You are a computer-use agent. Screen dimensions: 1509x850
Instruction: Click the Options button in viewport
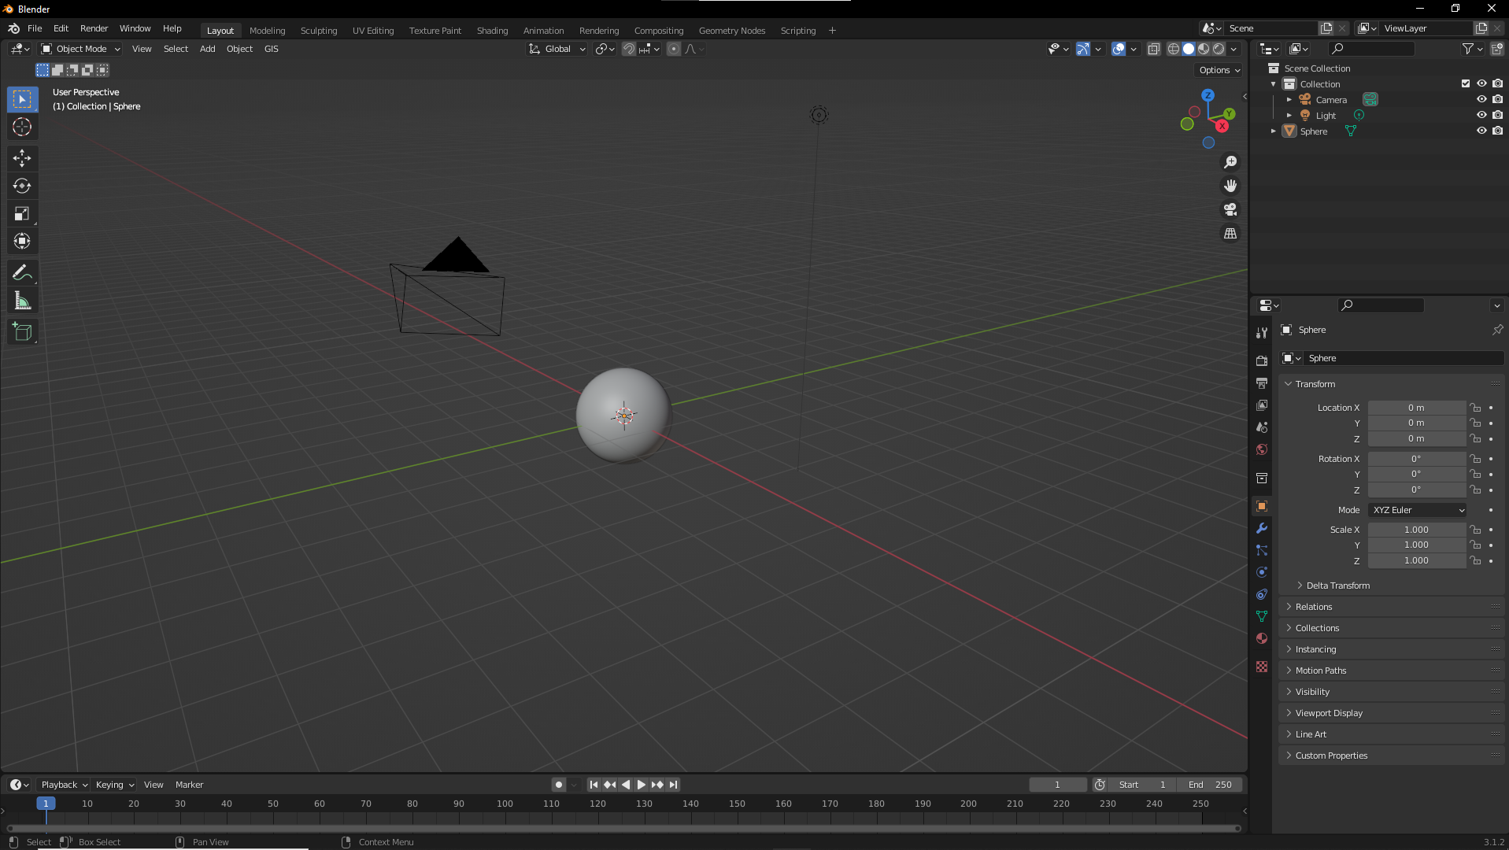pos(1219,70)
